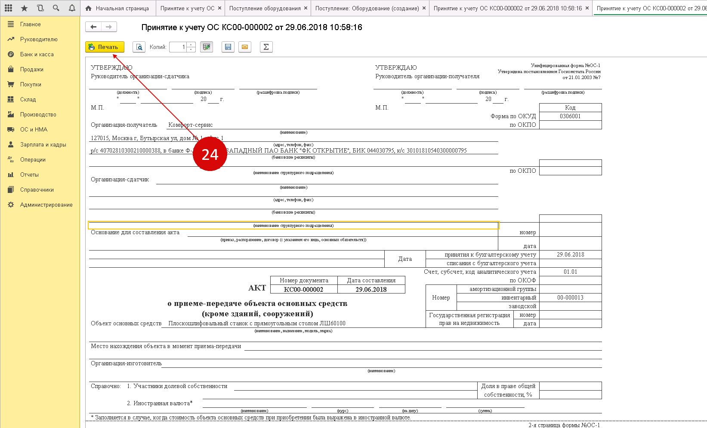Close the 'Принятие к учету ОС' tab
The width and height of the screenshot is (707, 428).
click(x=219, y=8)
